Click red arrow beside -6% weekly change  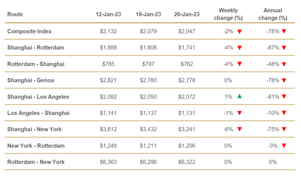239,129
